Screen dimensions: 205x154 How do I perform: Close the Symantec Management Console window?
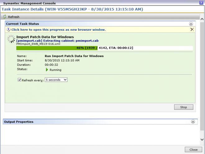201,2
